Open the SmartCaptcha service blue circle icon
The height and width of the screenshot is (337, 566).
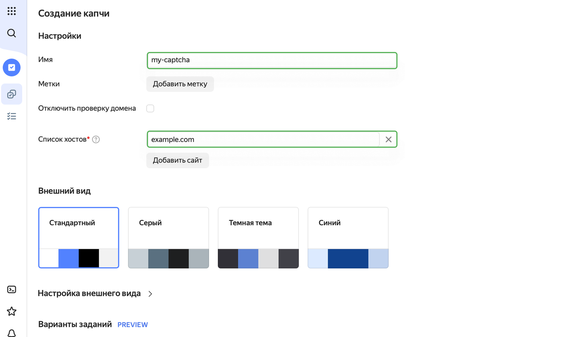coord(11,67)
